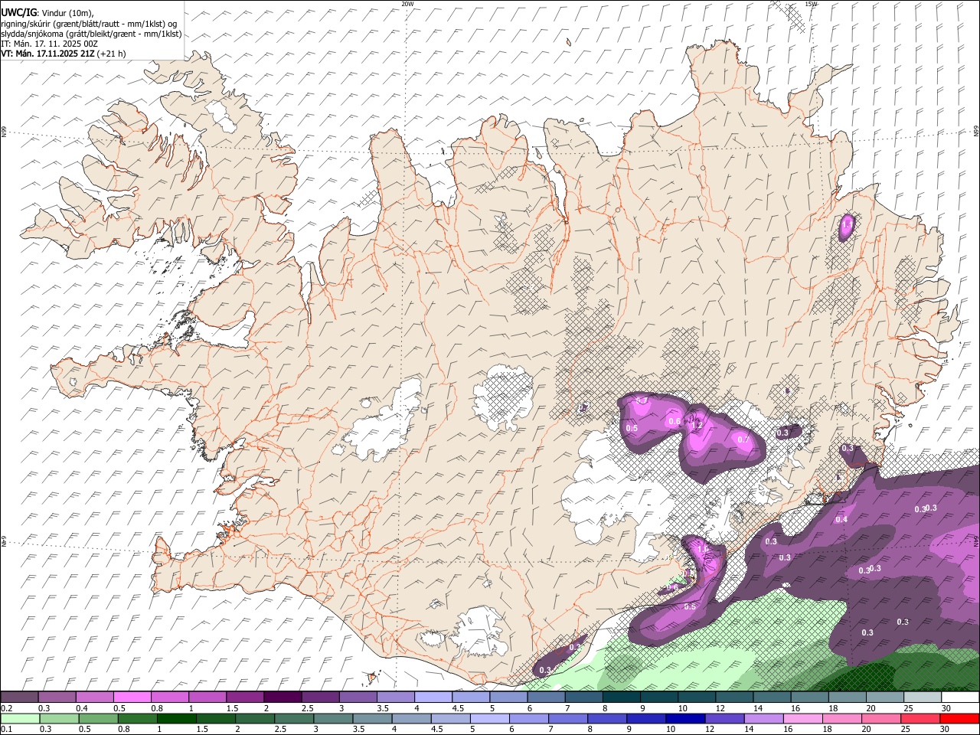Click the bright pink 0.5 swatch in upper legend row
The image size is (980, 735).
point(132,697)
